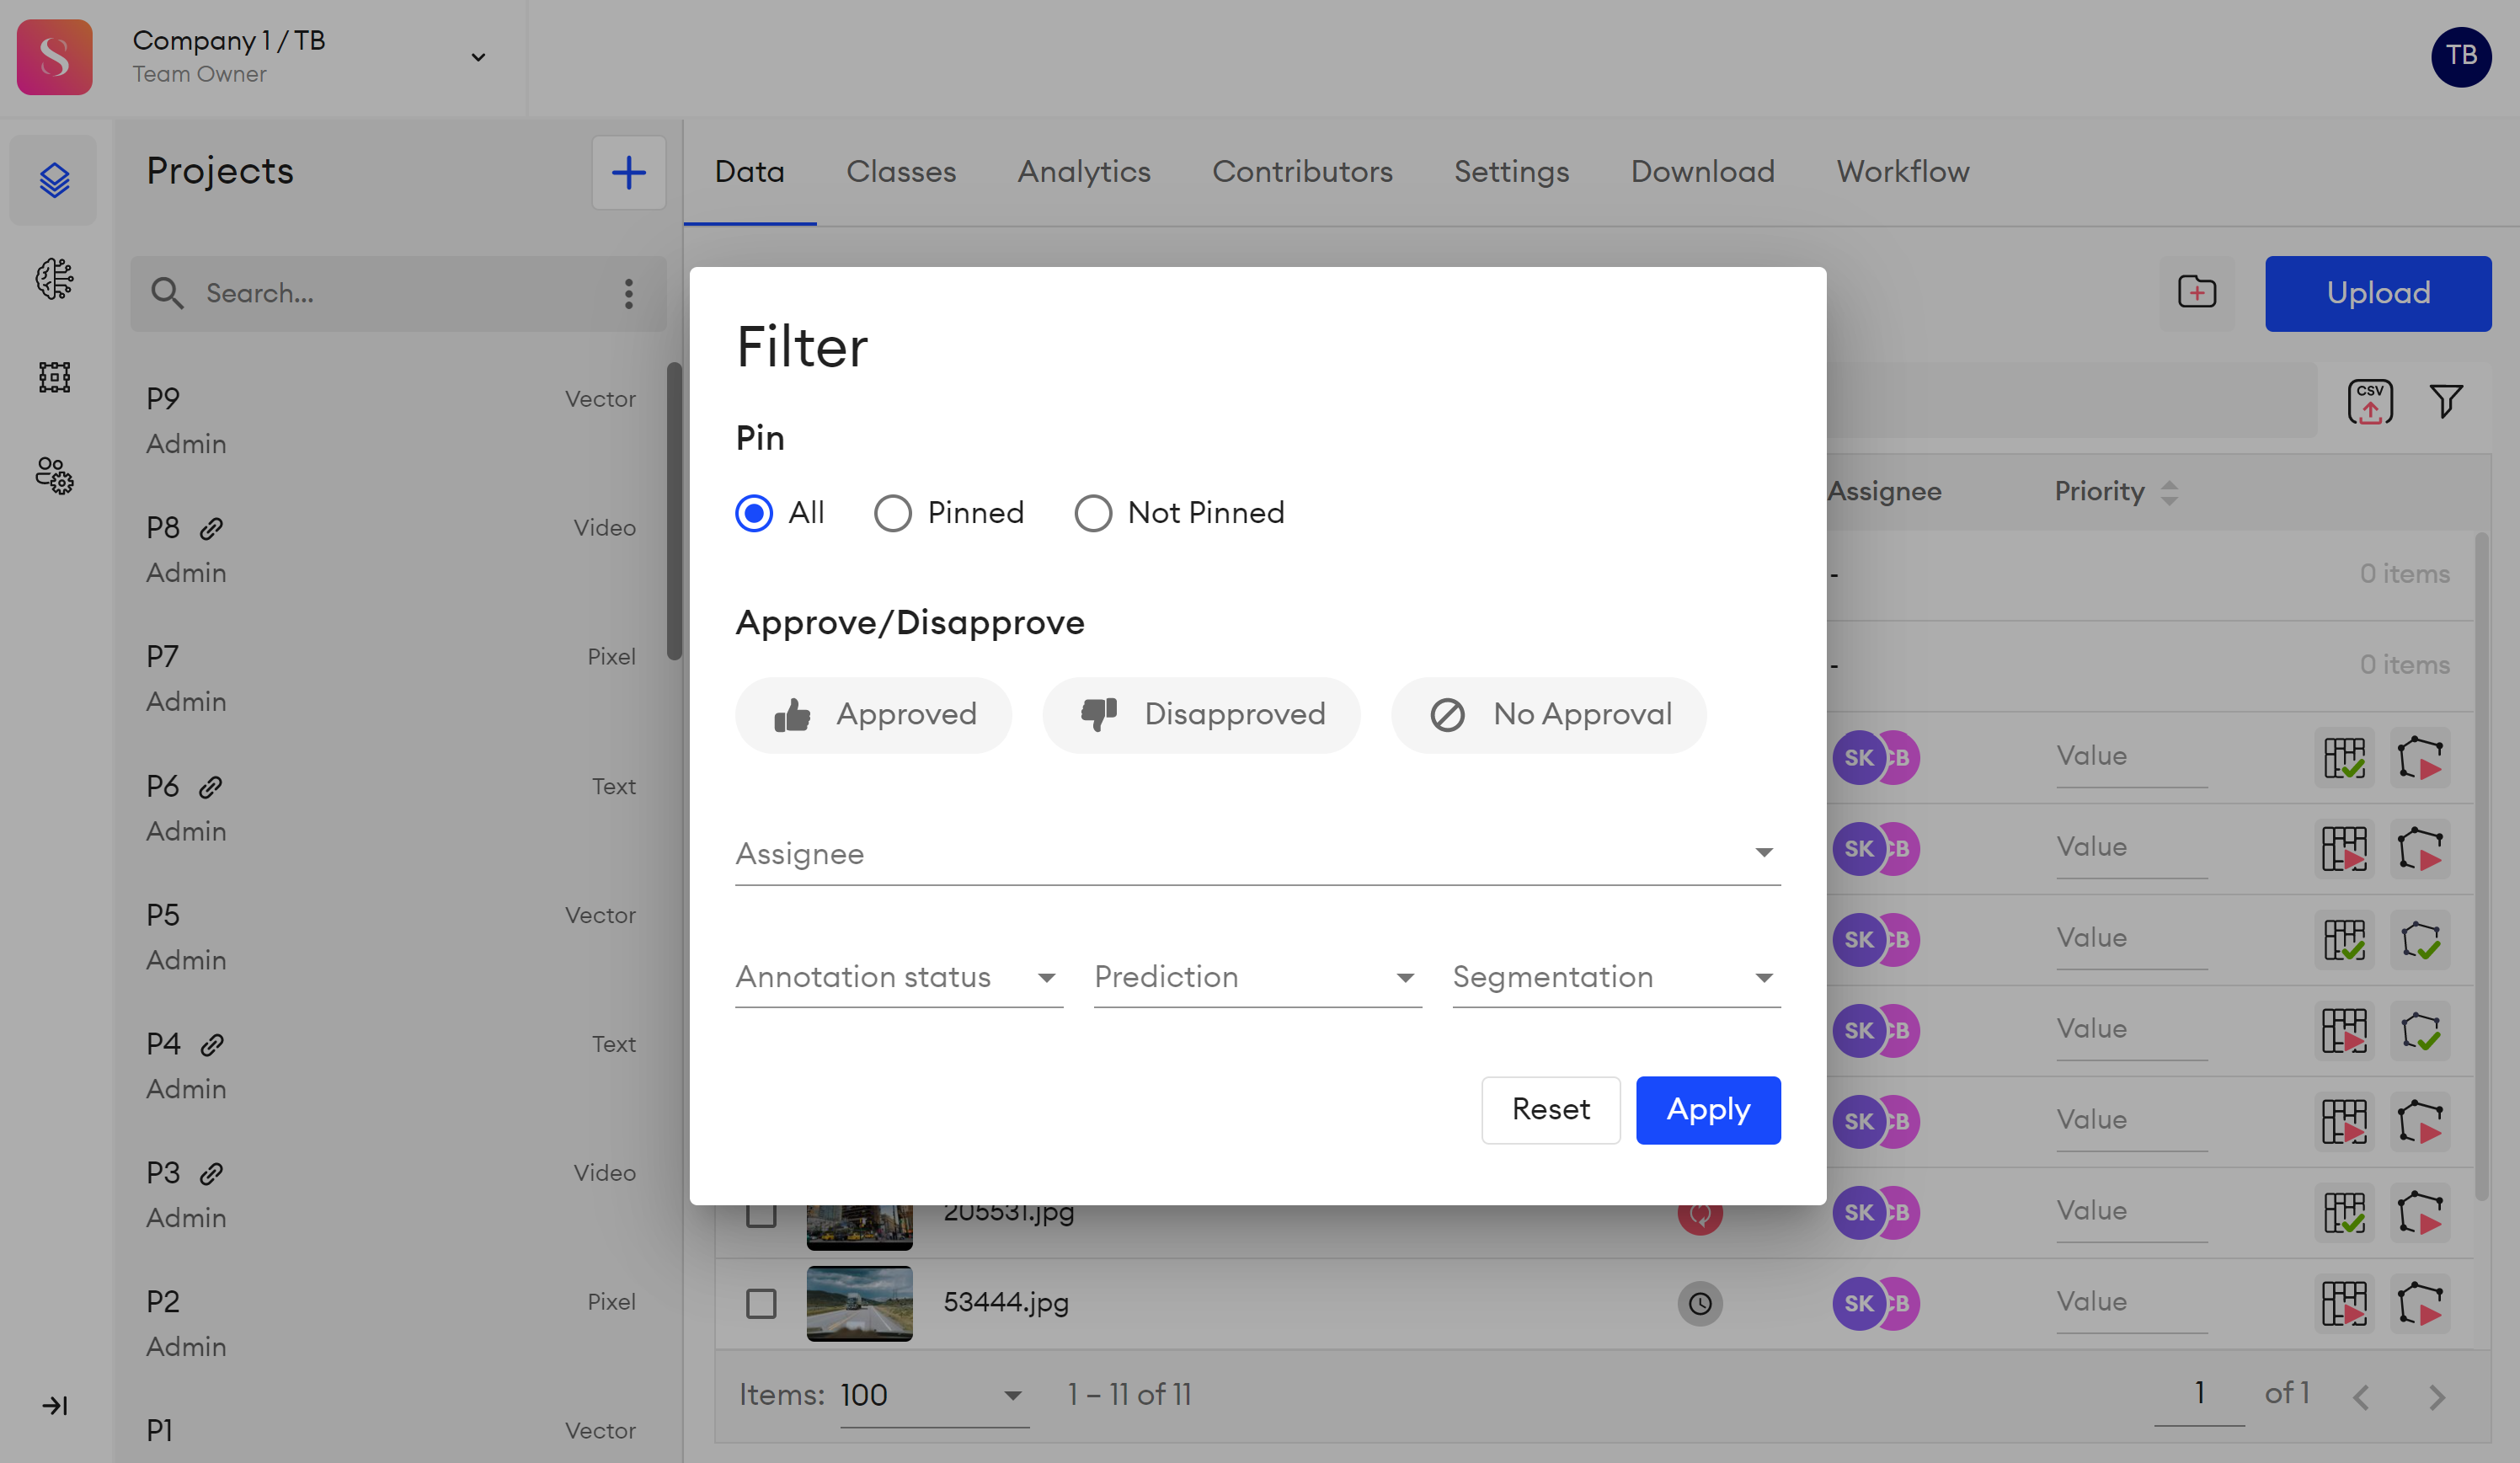The height and width of the screenshot is (1463, 2520).
Task: Check the box for 205531.jpg row
Action: [x=761, y=1215]
